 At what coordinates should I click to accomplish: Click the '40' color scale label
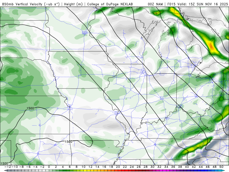187,167
